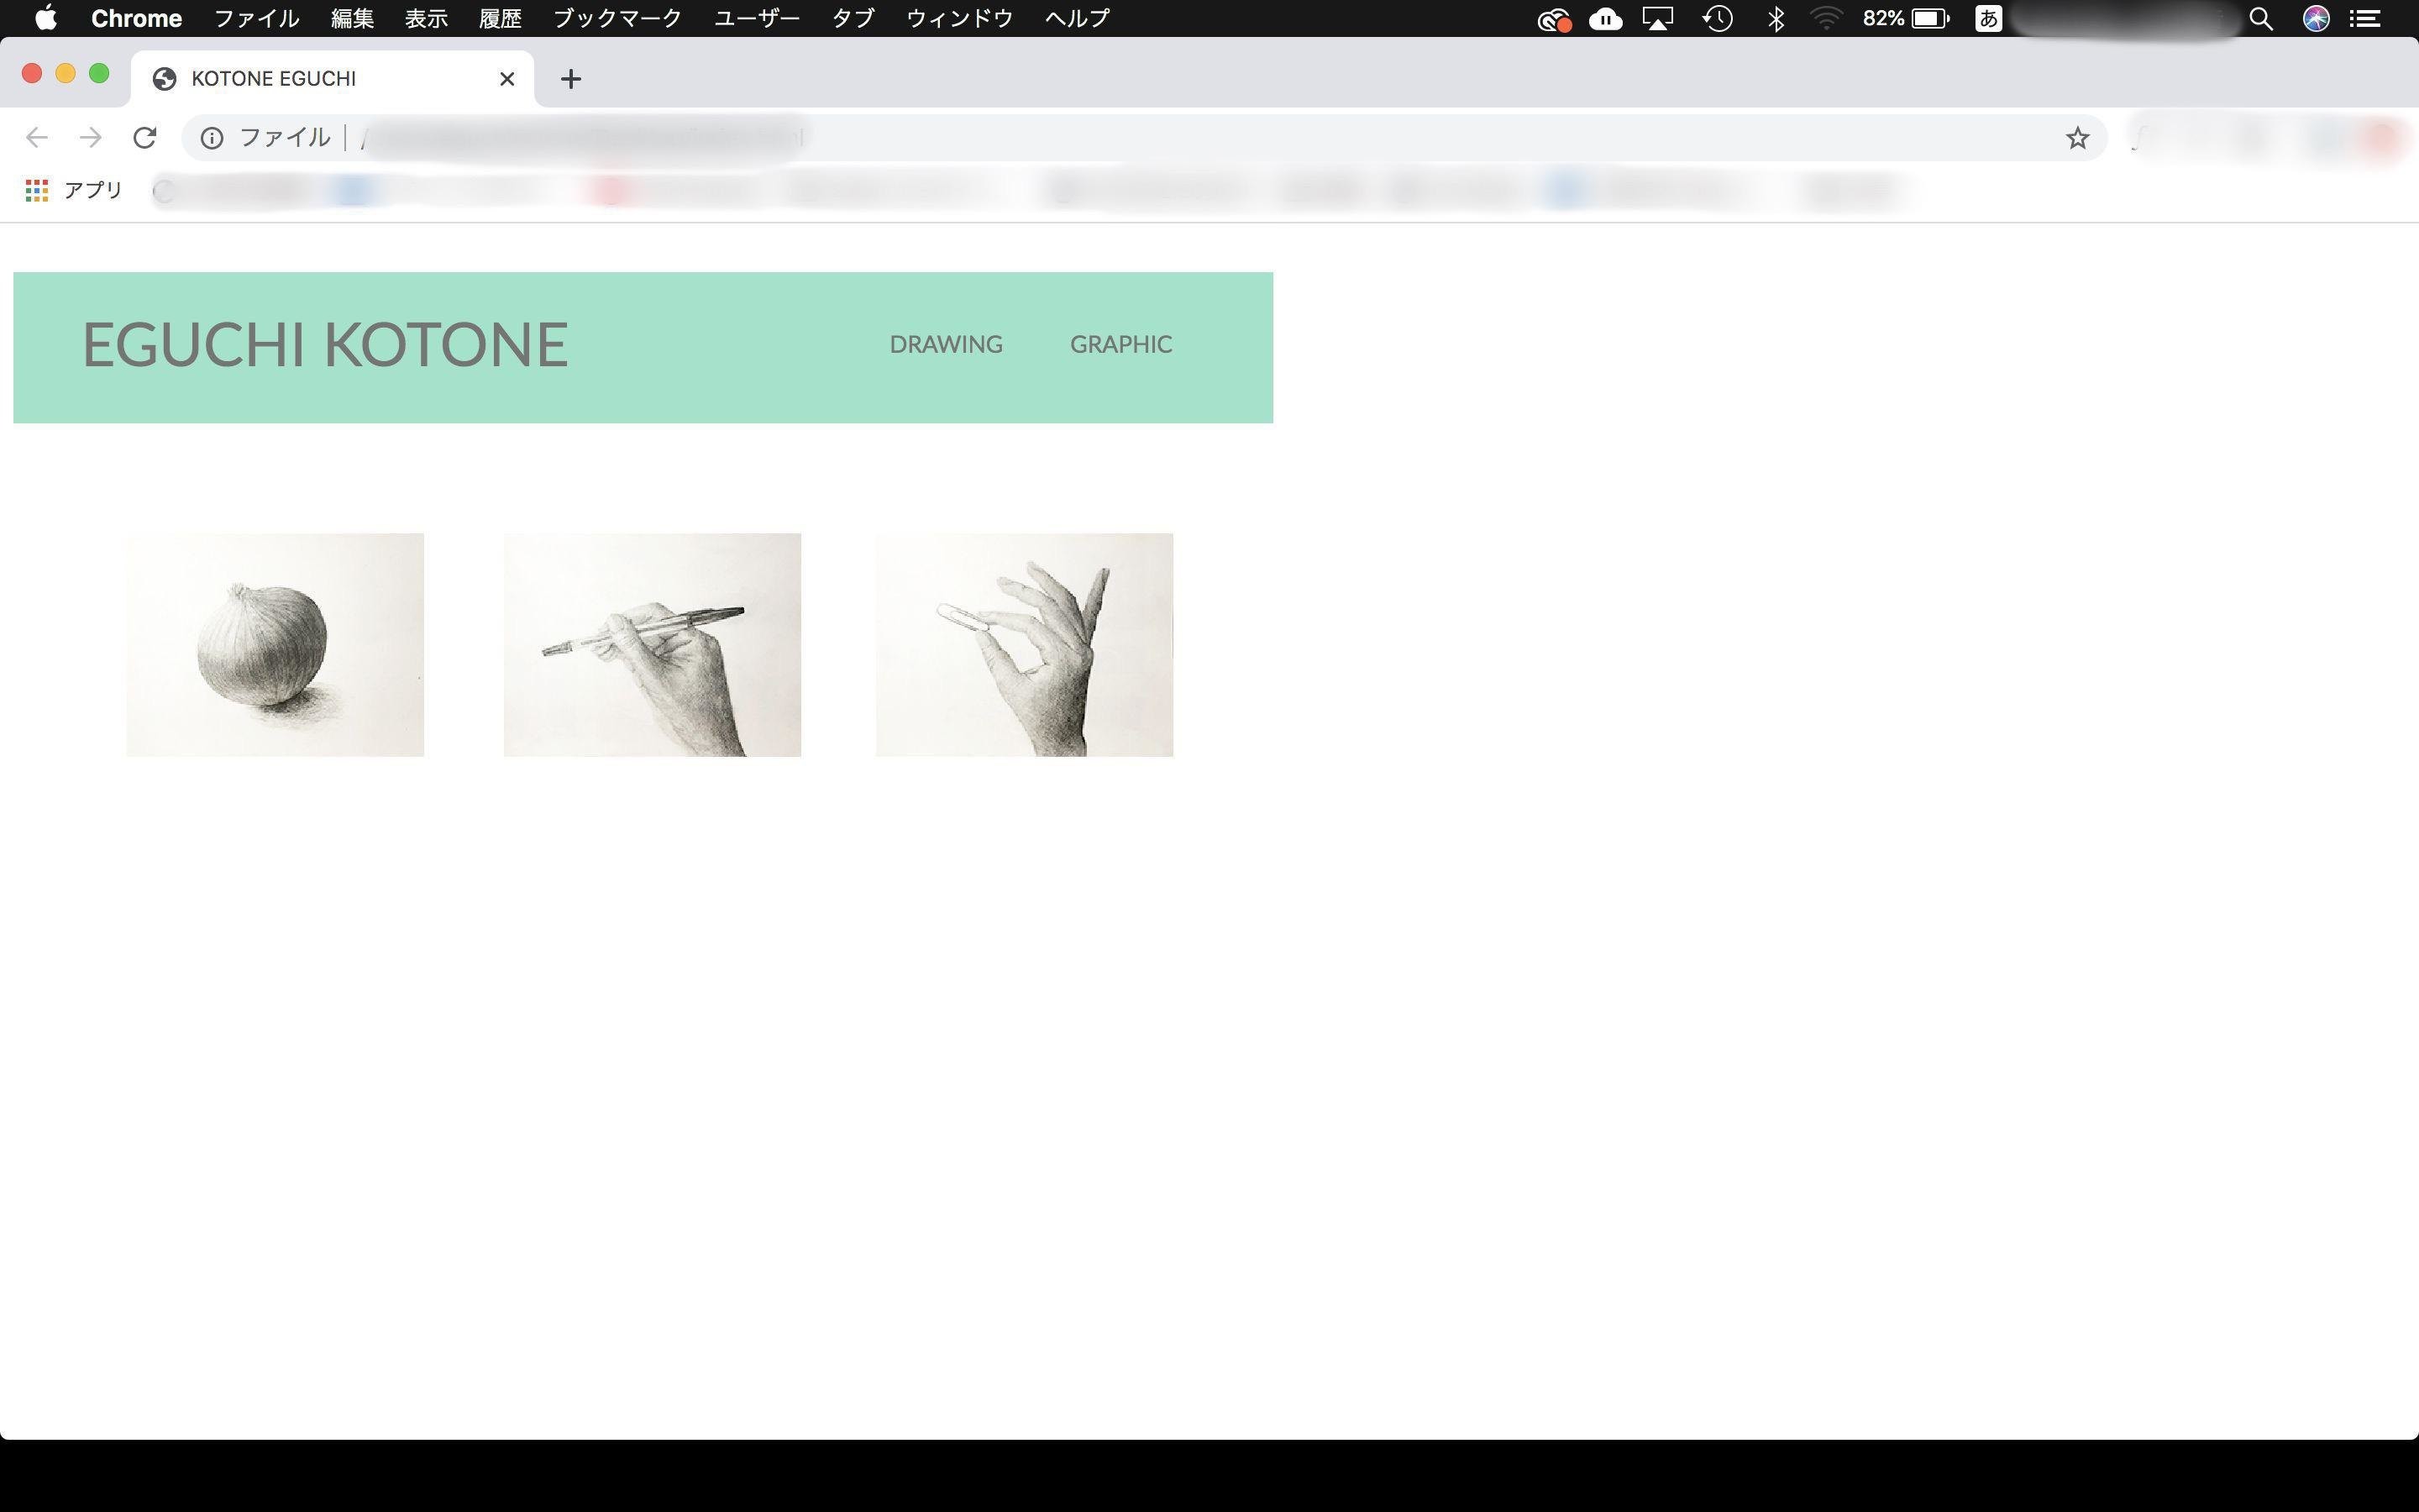2419x1512 pixels.
Task: Open Chrome Extensions icon in toolbar
Action: click(x=2137, y=136)
